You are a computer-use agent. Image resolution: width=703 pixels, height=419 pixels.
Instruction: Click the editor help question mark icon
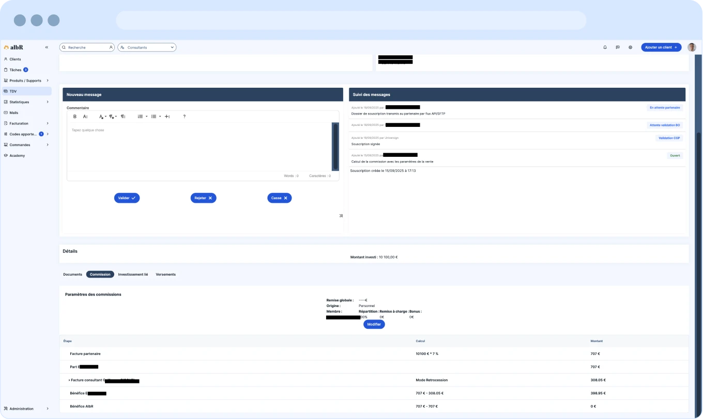coord(184,117)
